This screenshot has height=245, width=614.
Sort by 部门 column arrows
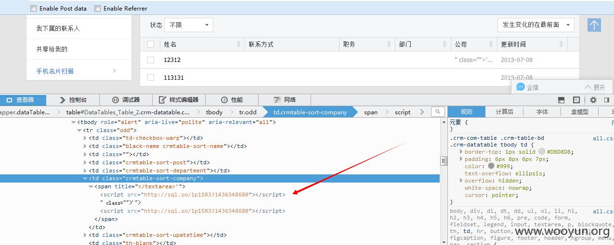point(444,44)
